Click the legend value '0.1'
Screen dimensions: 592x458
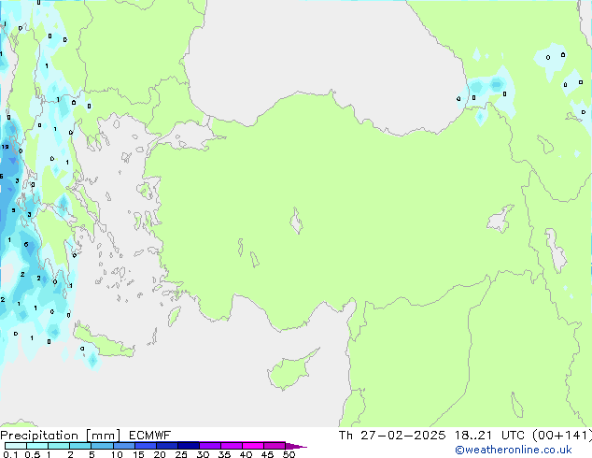[10, 454]
